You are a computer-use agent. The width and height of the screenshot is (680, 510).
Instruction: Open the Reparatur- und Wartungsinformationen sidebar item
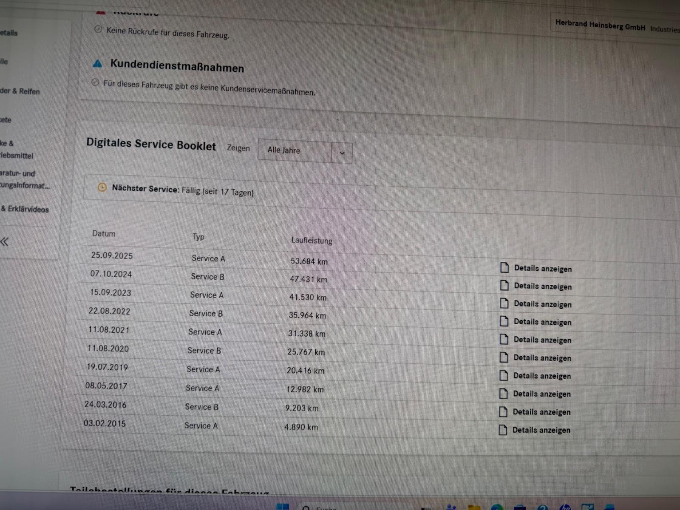[x=25, y=179]
